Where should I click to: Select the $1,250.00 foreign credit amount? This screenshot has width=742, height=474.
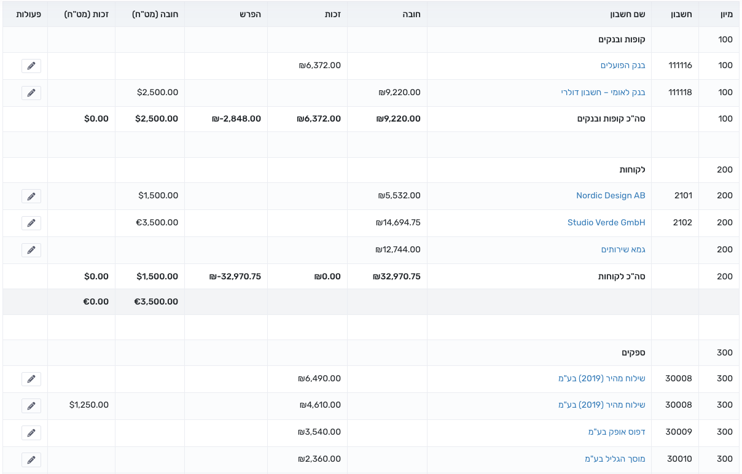(x=89, y=405)
